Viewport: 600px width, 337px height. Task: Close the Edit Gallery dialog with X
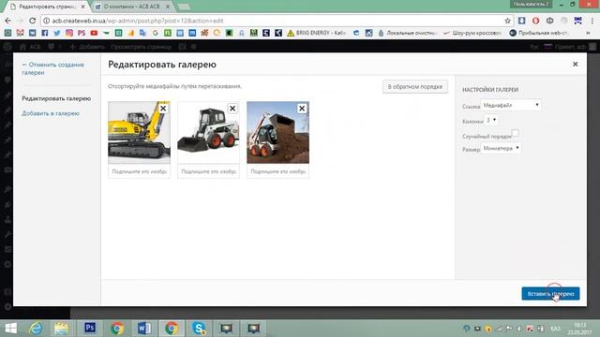575,65
